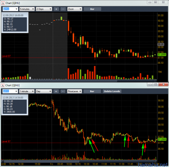169x167 pixels.
Task: Open the 1 minute interval dropdown
Action: click(x=27, y=91)
